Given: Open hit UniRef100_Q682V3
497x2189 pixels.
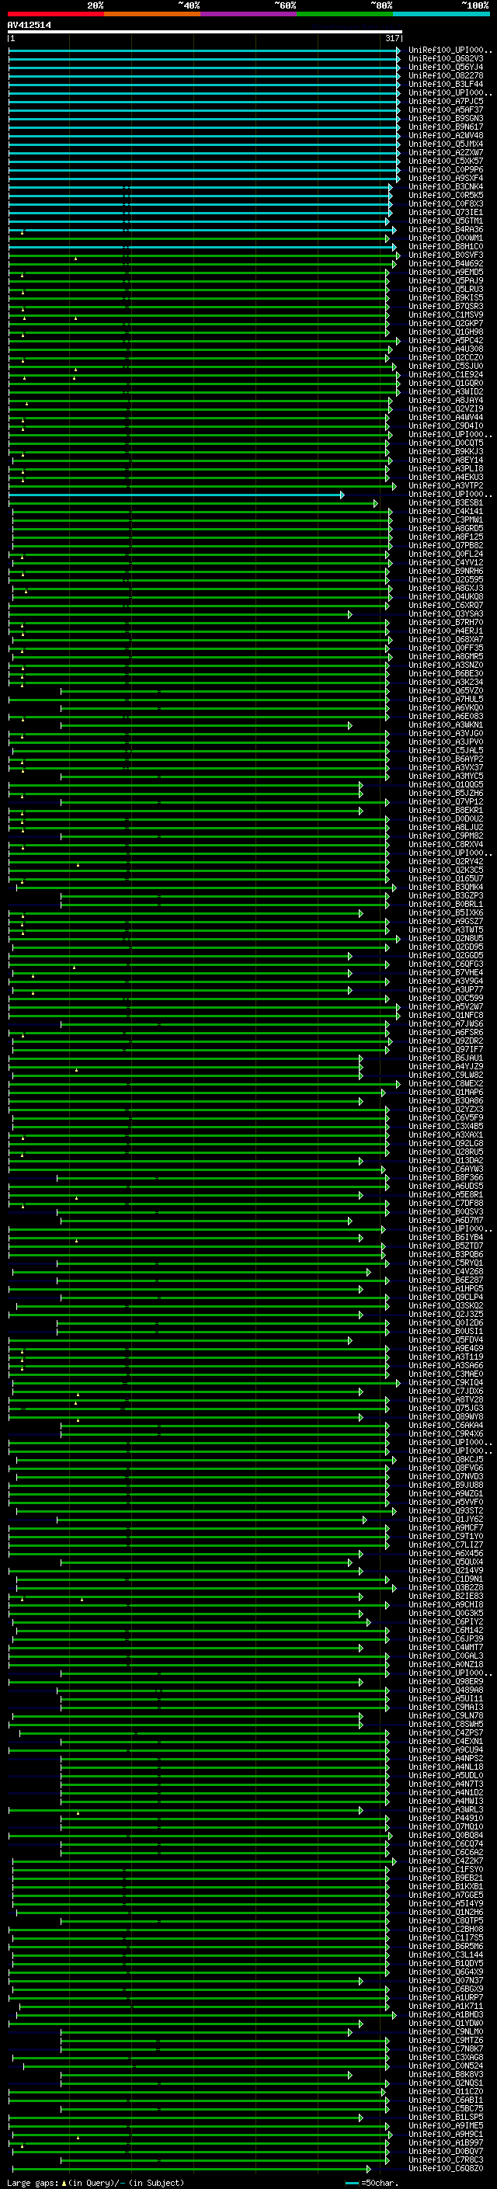Looking at the screenshot, I should point(446,59).
